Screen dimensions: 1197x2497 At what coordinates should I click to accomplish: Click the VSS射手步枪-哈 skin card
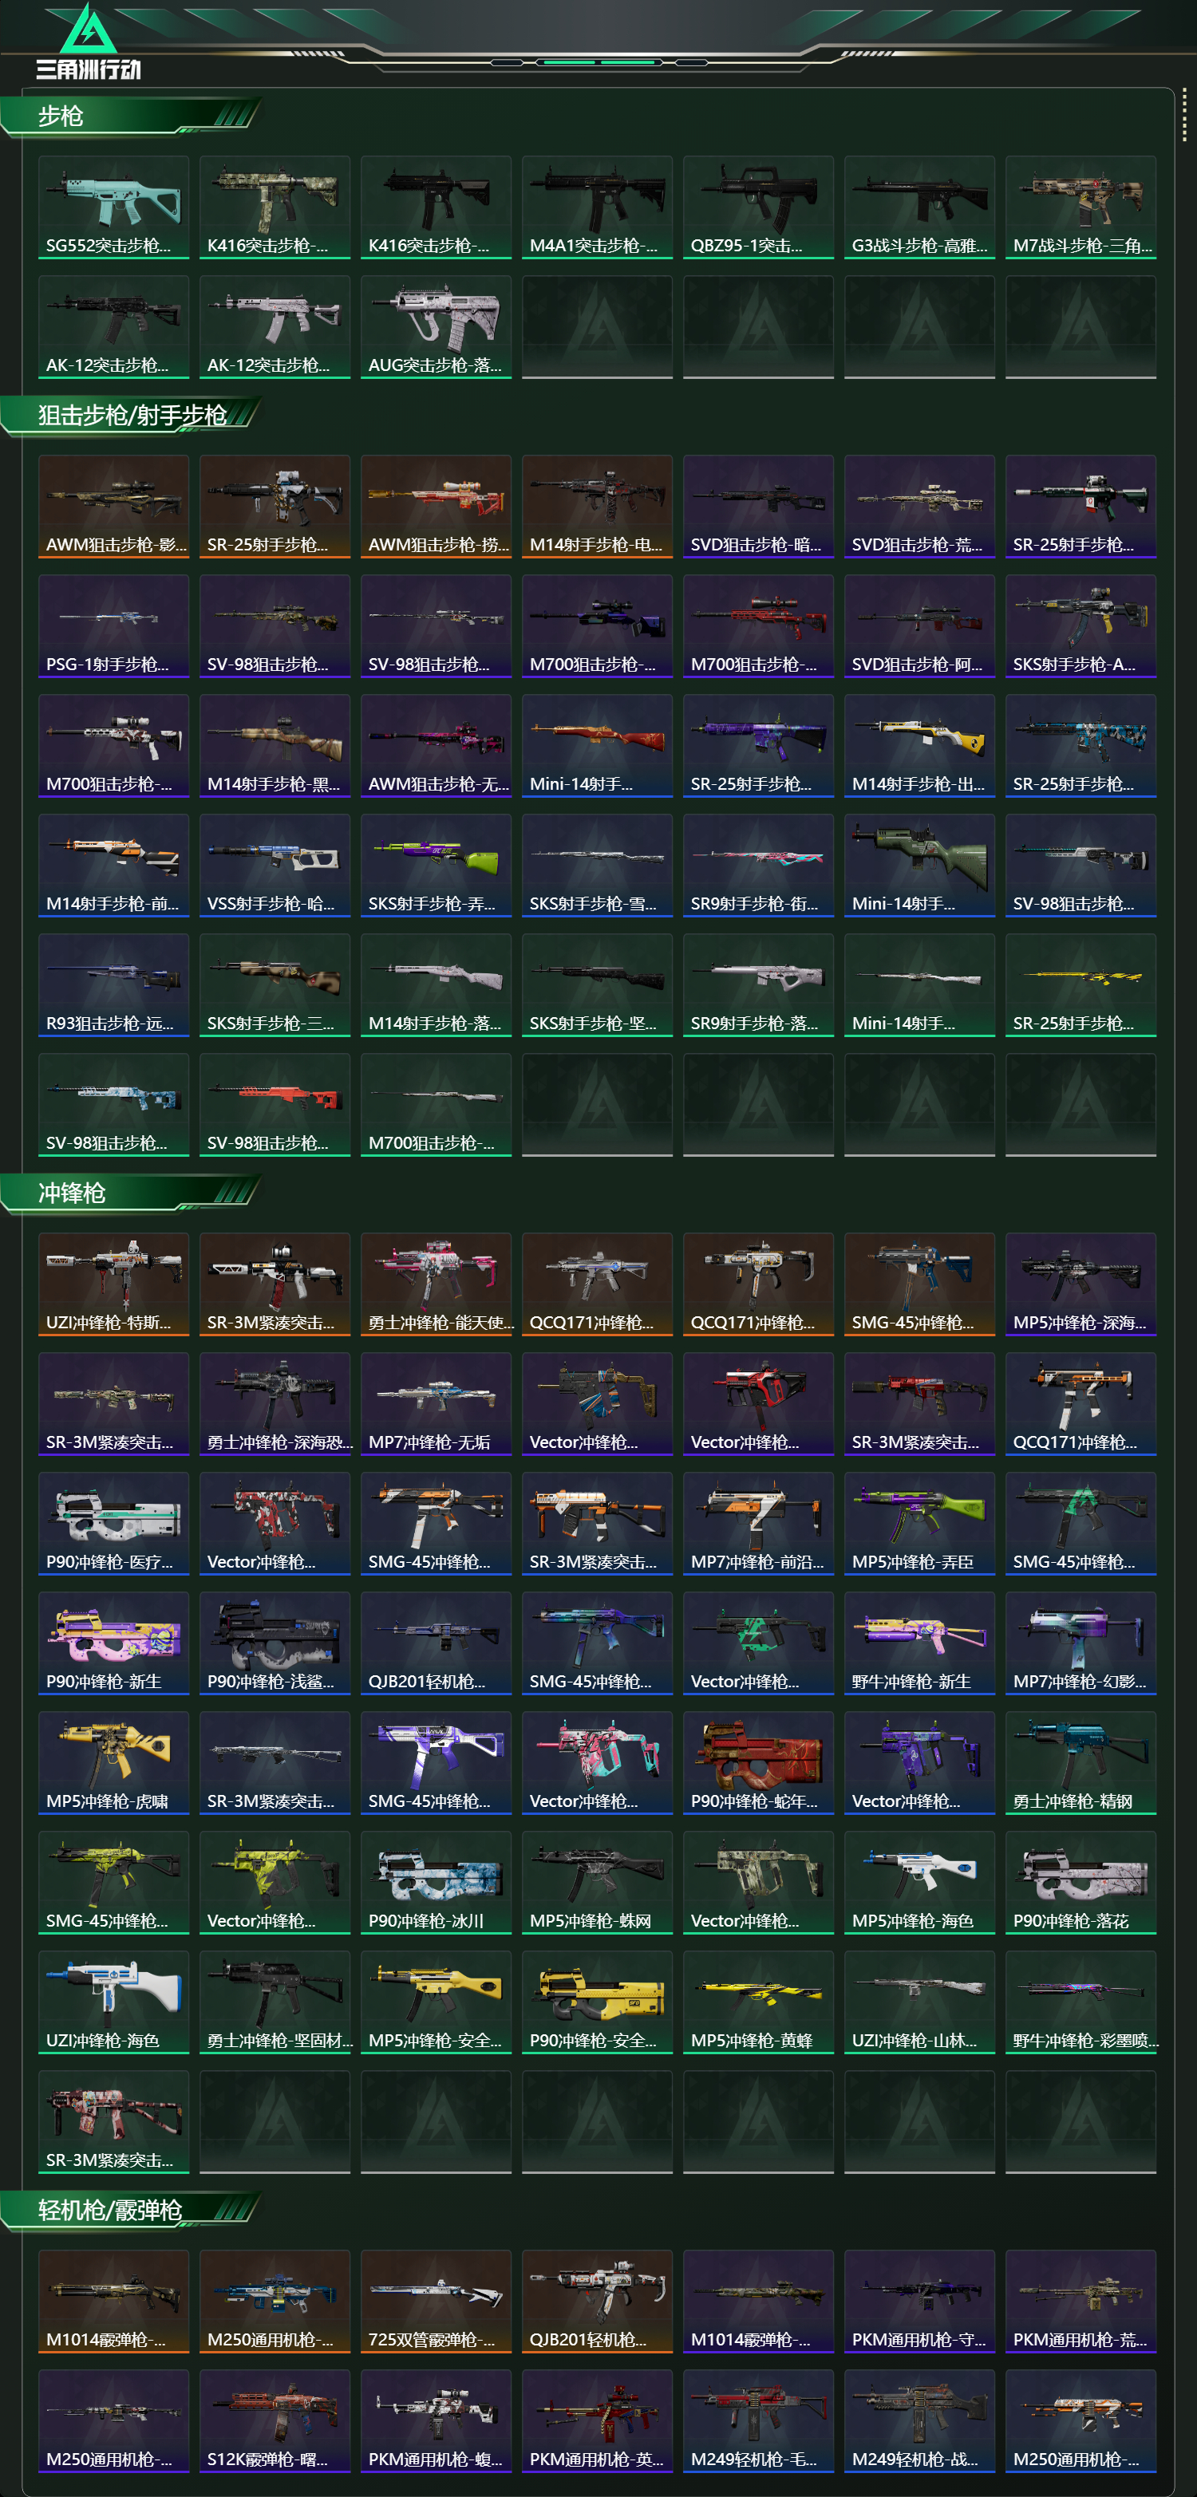pyautogui.click(x=275, y=866)
